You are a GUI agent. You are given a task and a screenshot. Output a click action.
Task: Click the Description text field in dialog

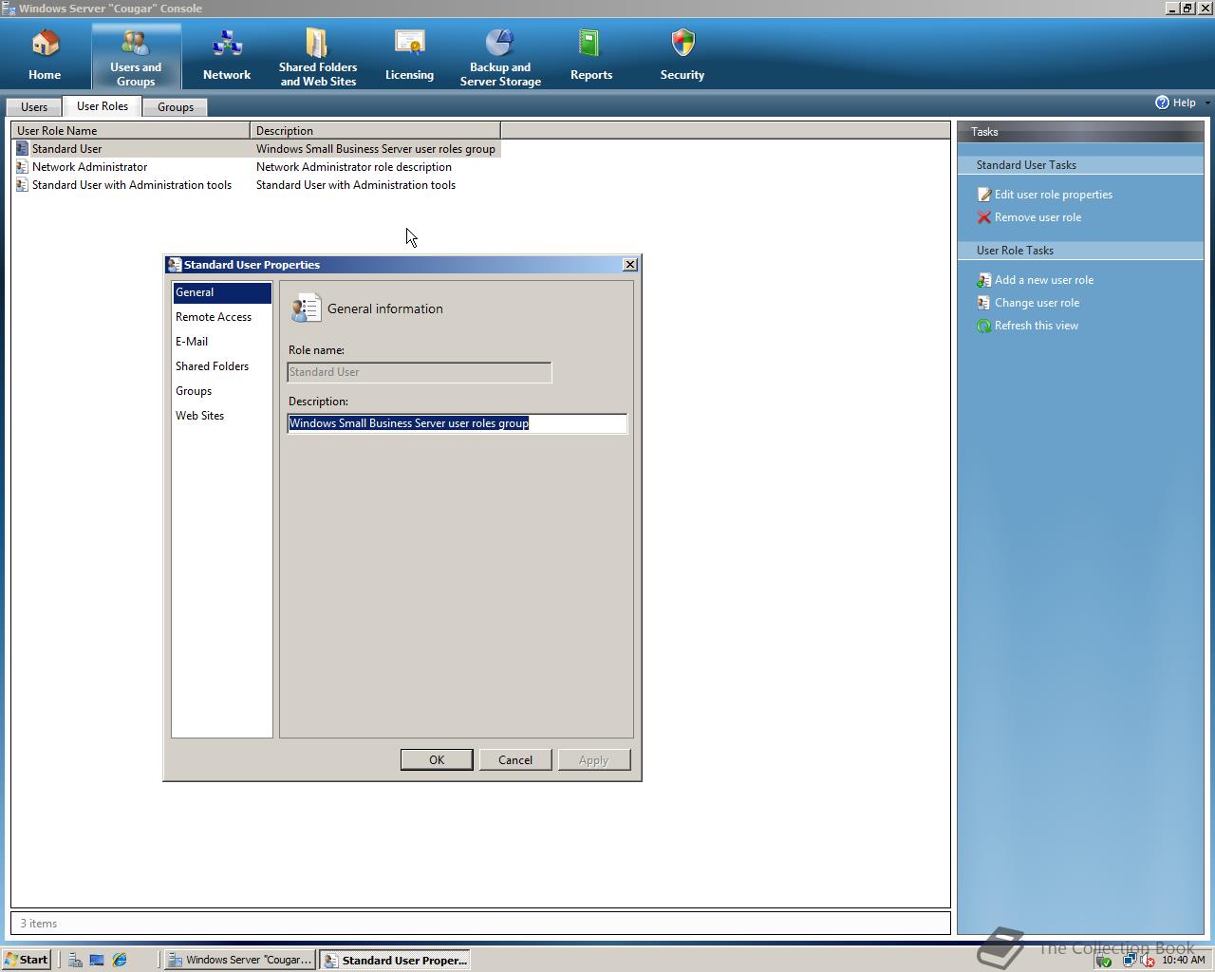pos(457,423)
